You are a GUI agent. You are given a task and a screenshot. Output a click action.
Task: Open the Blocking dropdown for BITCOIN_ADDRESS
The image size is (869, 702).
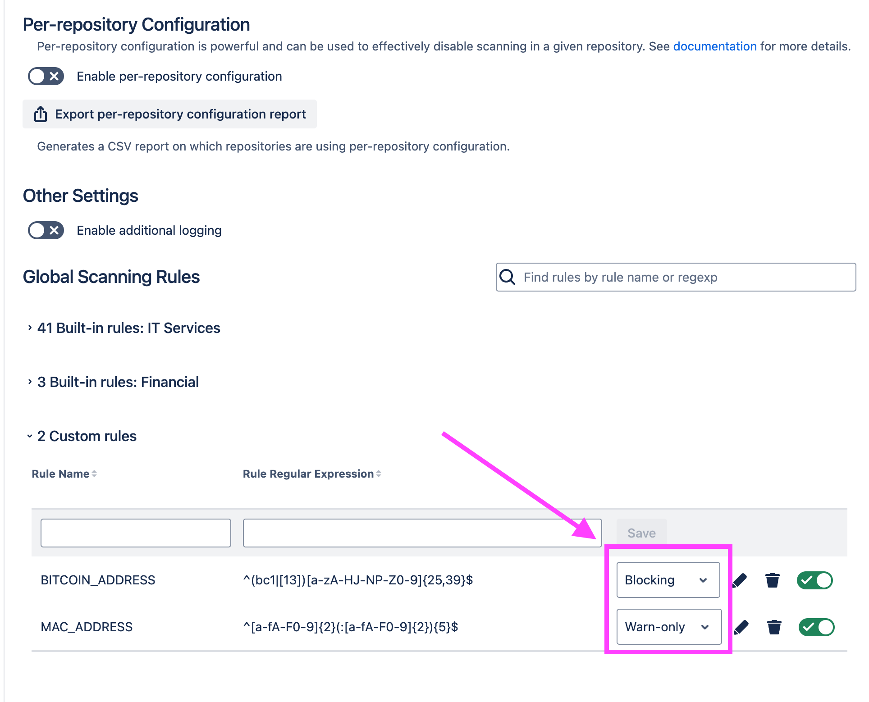pos(668,580)
